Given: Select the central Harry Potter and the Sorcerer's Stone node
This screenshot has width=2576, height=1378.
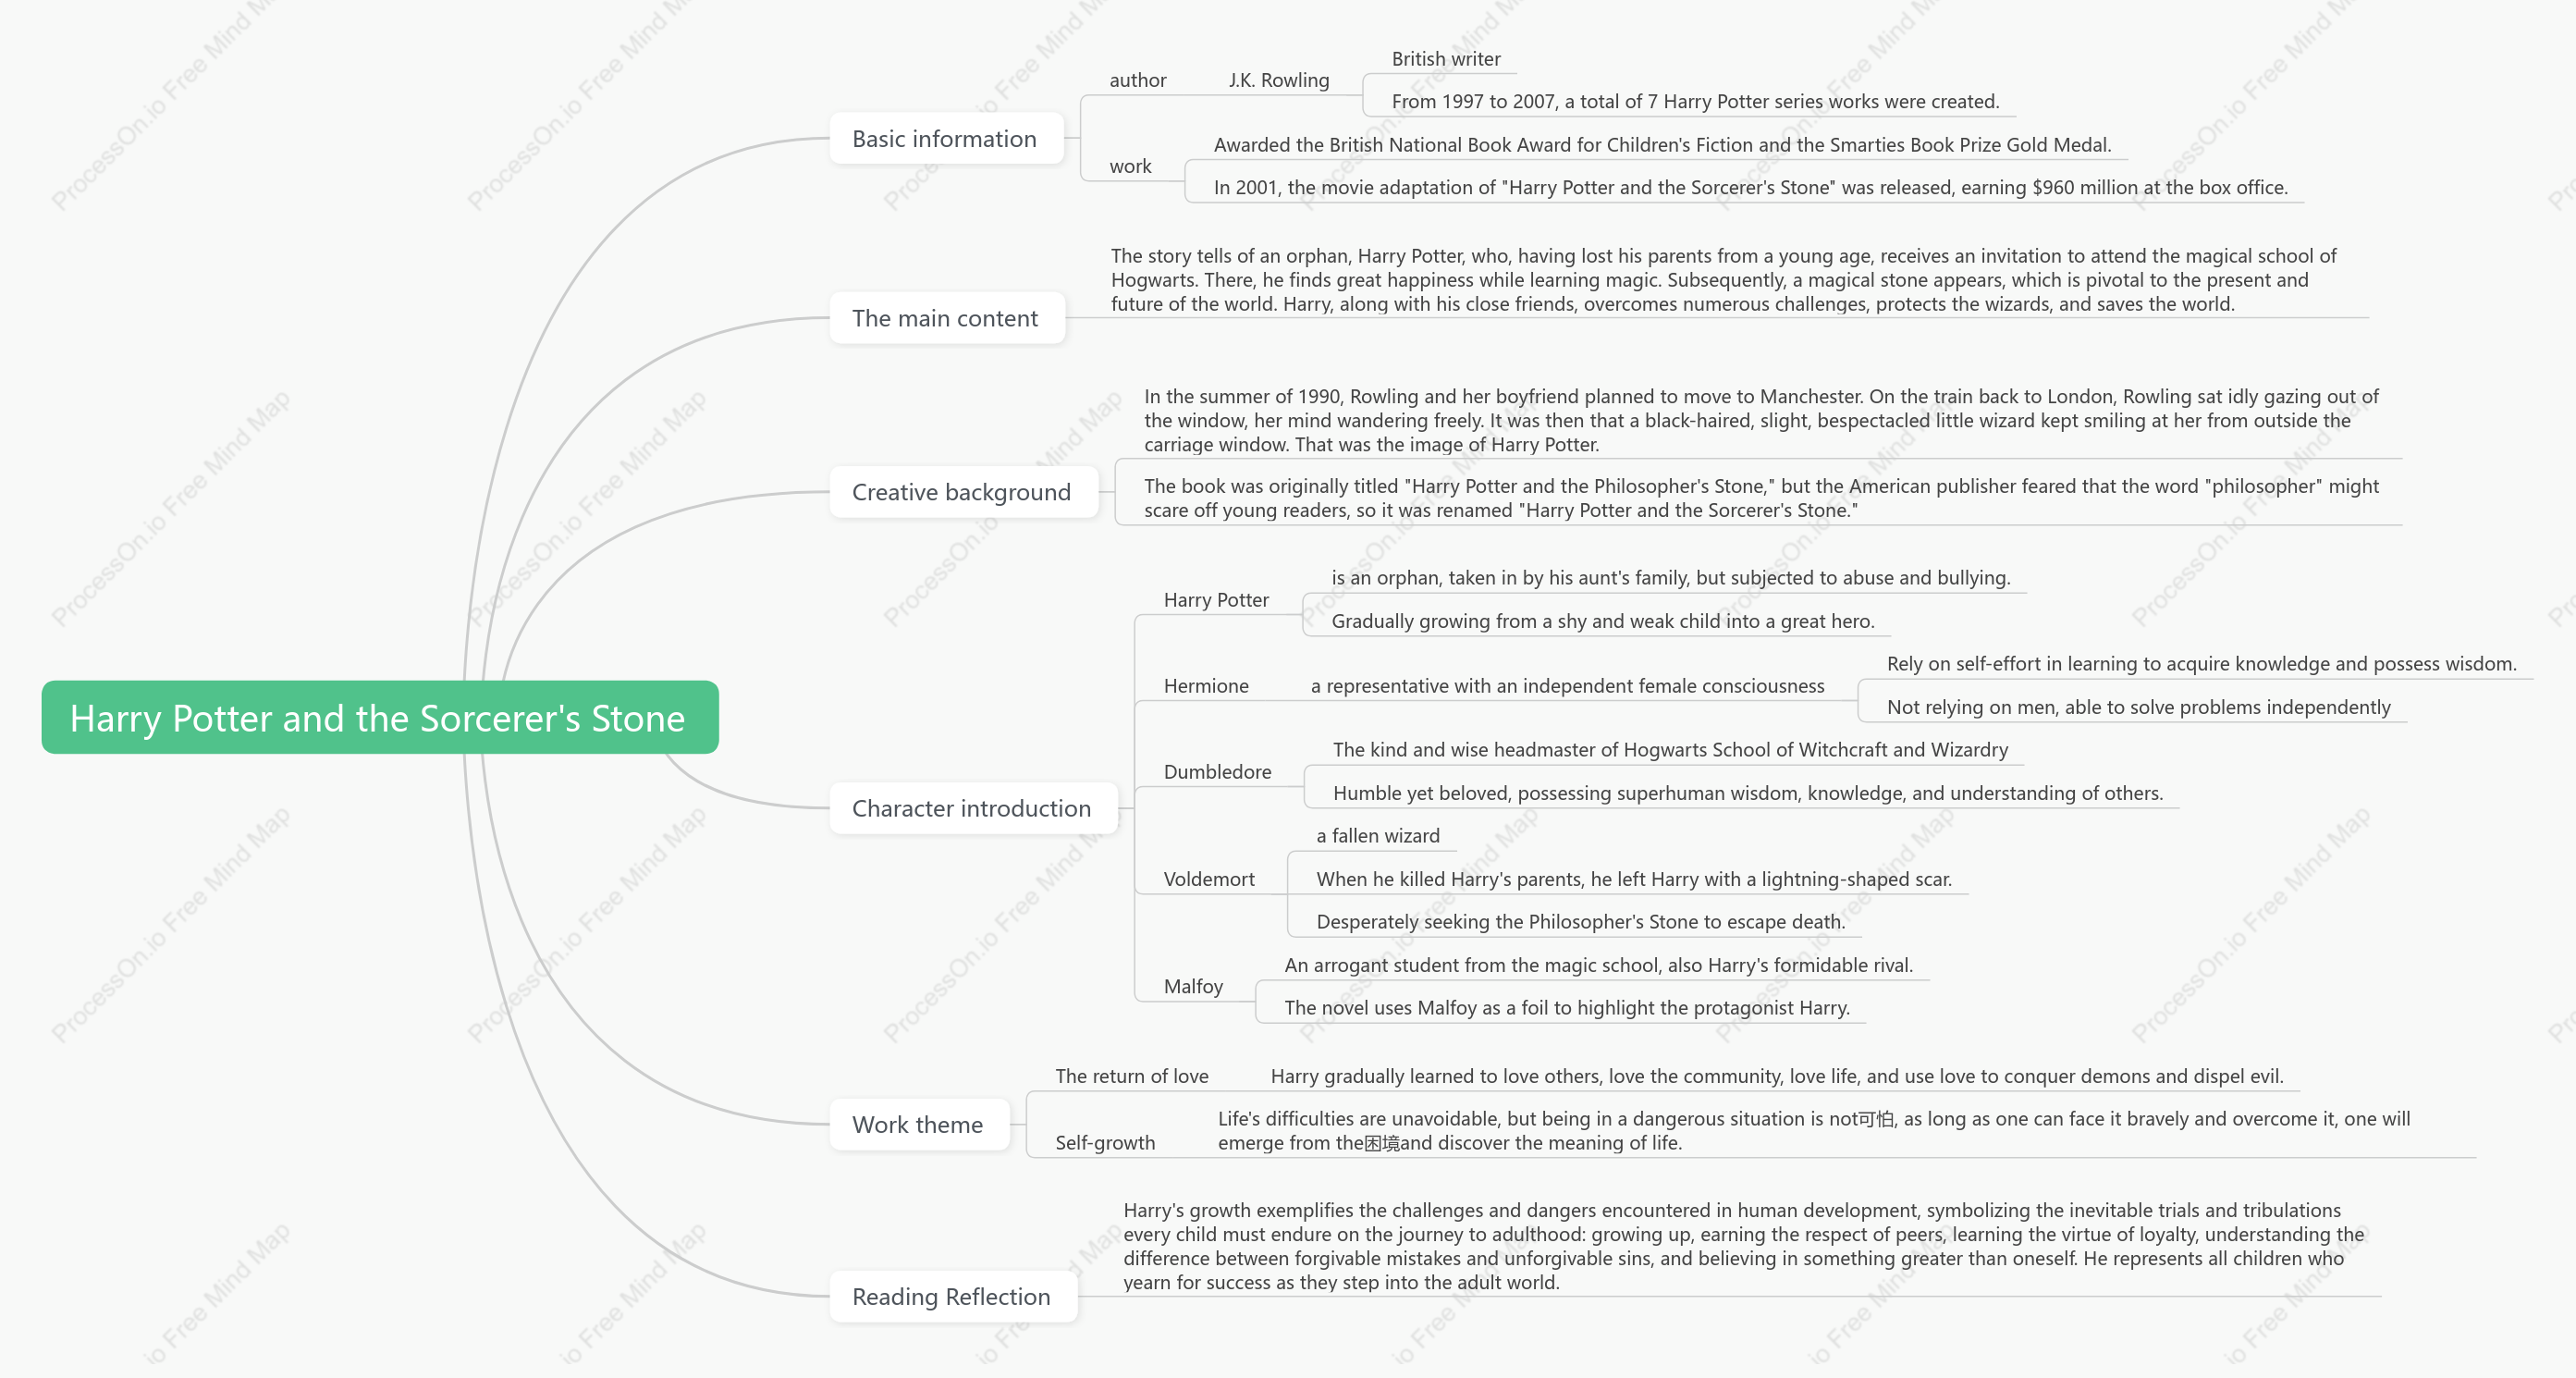Looking at the screenshot, I should [x=380, y=717].
